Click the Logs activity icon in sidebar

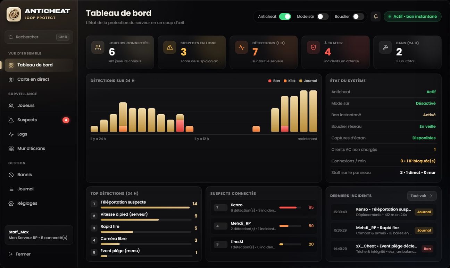[x=11, y=134]
